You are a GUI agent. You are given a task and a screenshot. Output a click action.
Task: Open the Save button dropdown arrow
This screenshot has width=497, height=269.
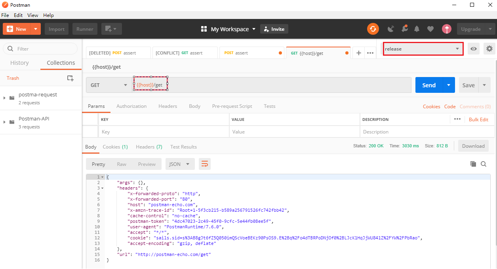[x=484, y=85]
